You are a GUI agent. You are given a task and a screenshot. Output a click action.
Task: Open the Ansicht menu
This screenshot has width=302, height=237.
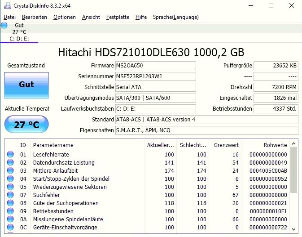(91, 17)
